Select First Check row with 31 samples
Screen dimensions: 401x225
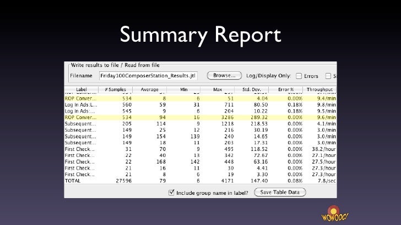pos(201,149)
